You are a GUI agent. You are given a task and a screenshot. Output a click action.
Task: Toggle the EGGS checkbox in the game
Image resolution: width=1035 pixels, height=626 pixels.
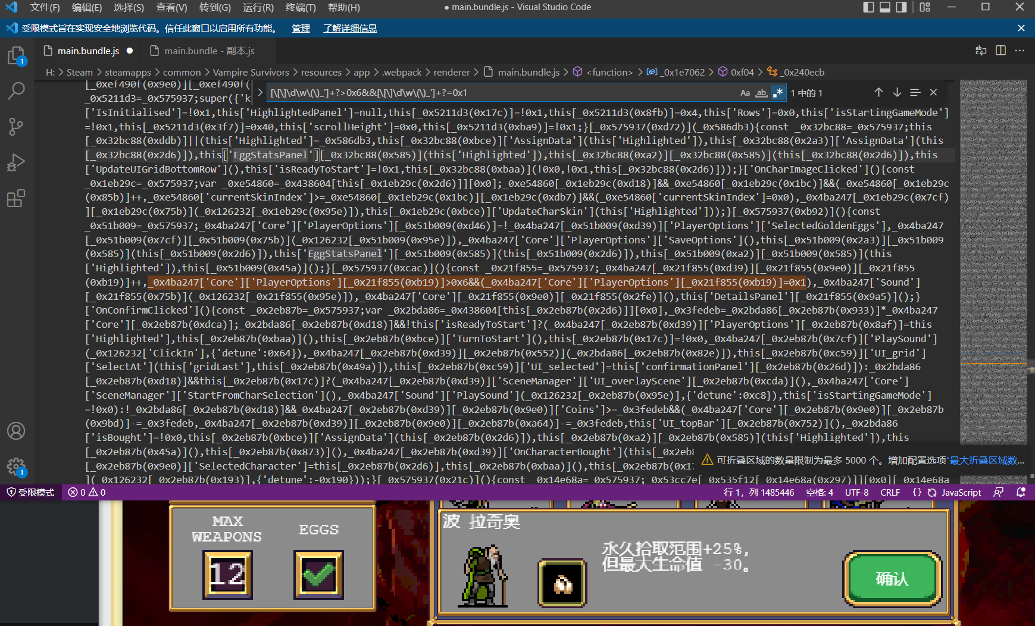click(318, 575)
